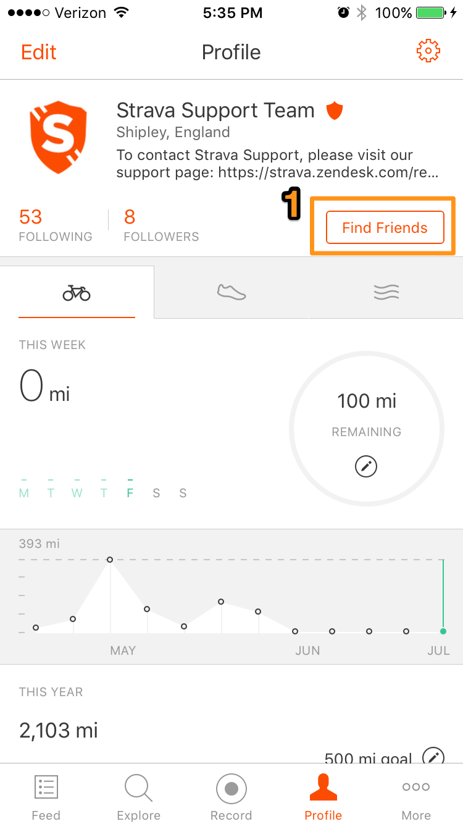The image size is (463, 824).
Task: Open the More menu
Action: tap(416, 797)
